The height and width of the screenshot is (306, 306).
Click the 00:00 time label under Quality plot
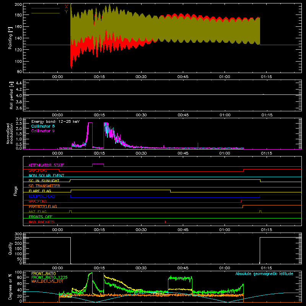pos(58,268)
